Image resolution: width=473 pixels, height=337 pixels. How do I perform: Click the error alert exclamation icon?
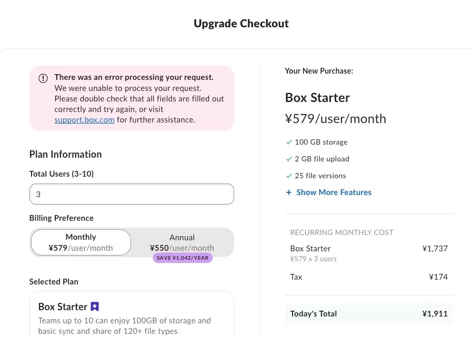pos(43,78)
